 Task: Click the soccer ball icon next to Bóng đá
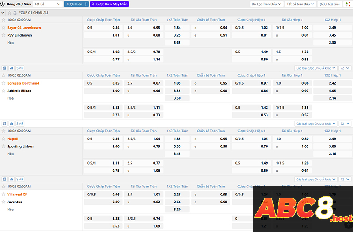click(3, 4)
